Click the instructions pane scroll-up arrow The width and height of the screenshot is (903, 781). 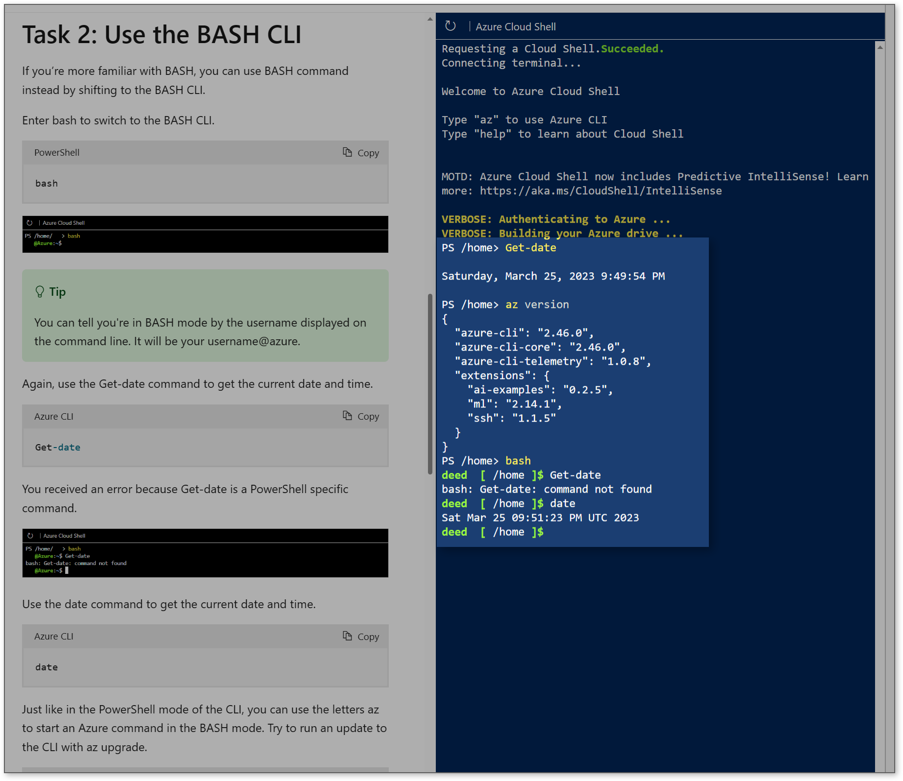click(x=430, y=19)
